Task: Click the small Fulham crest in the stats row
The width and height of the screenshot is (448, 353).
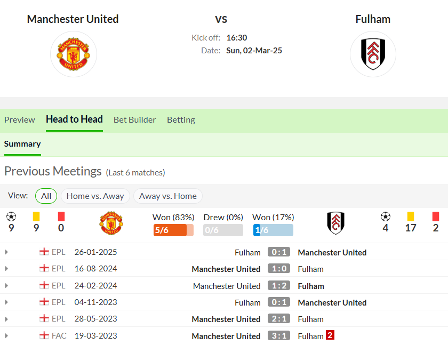Action: [x=335, y=223]
